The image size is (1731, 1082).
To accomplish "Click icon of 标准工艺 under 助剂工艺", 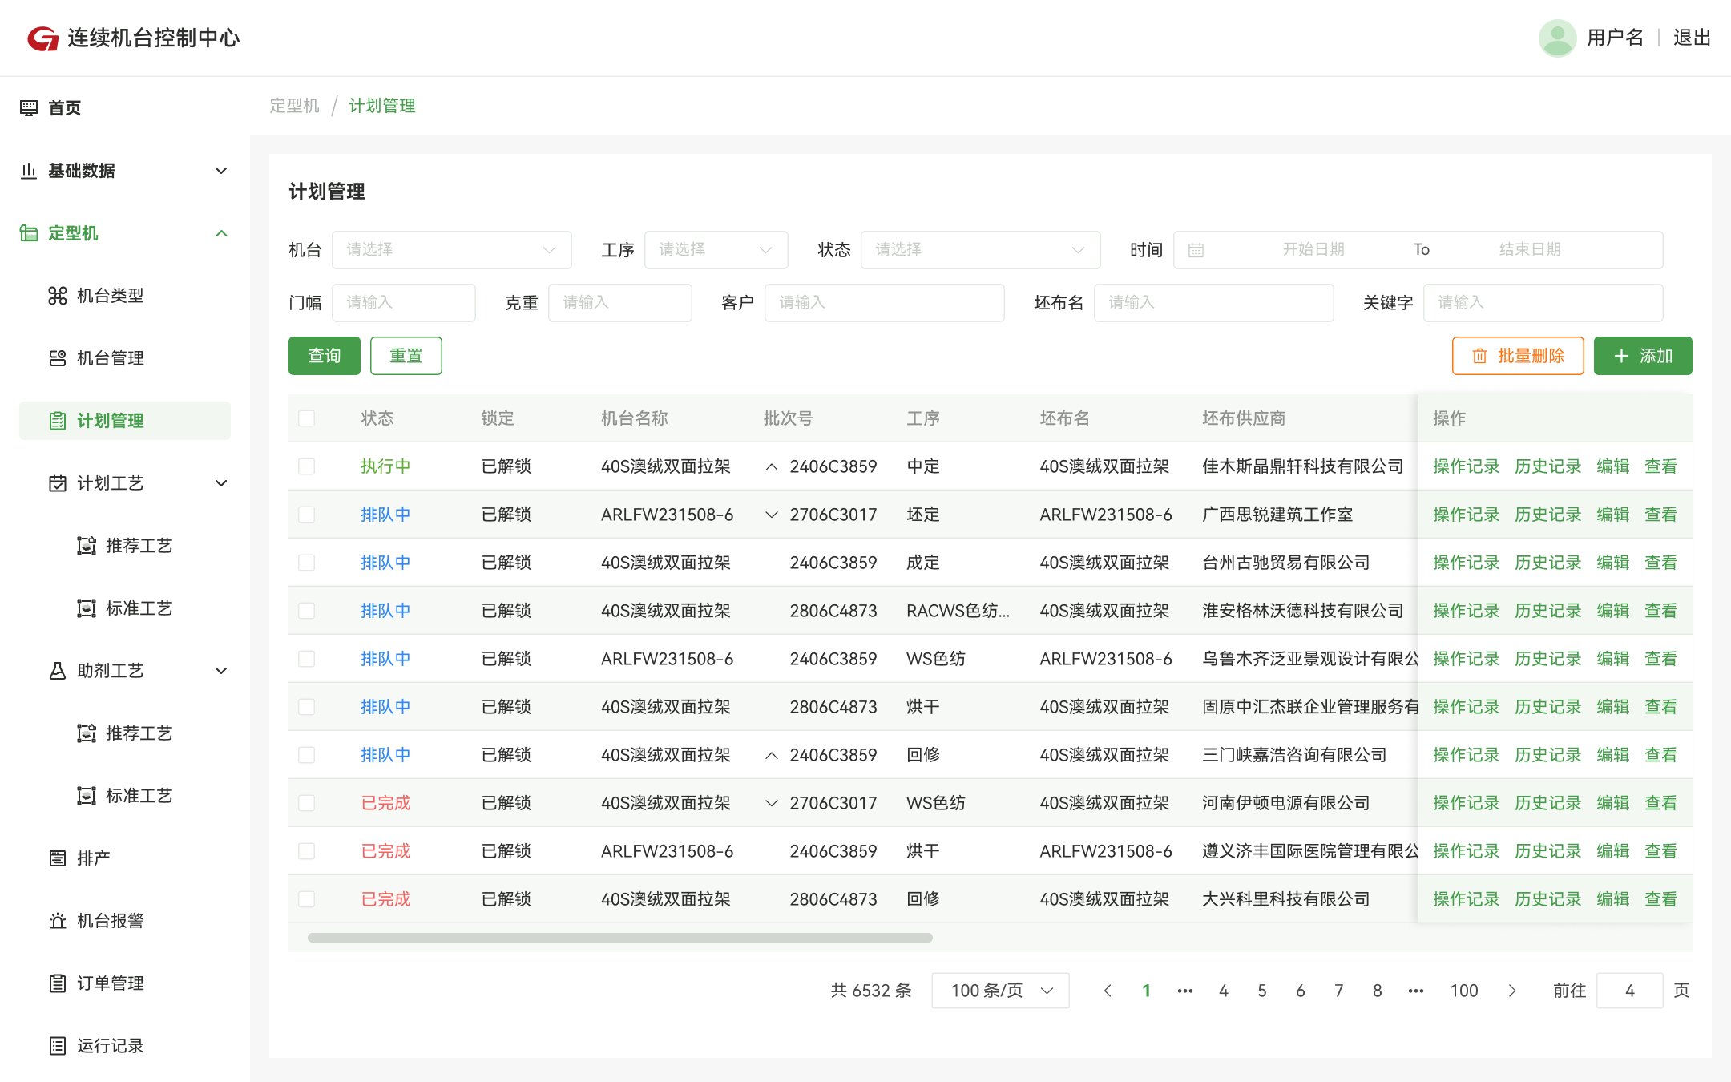I will pos(87,795).
